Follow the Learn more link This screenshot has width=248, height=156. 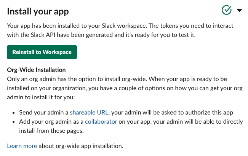click(22, 146)
